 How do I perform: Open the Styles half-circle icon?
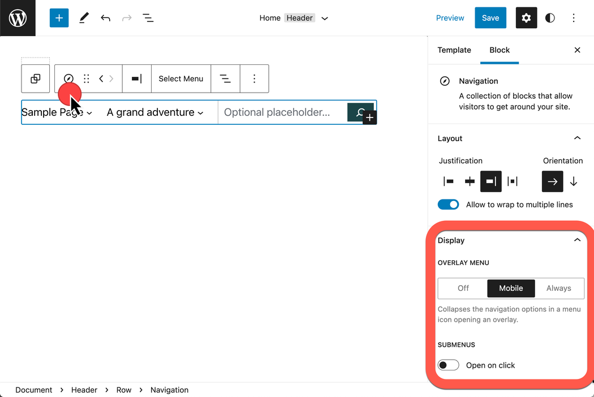pyautogui.click(x=550, y=18)
